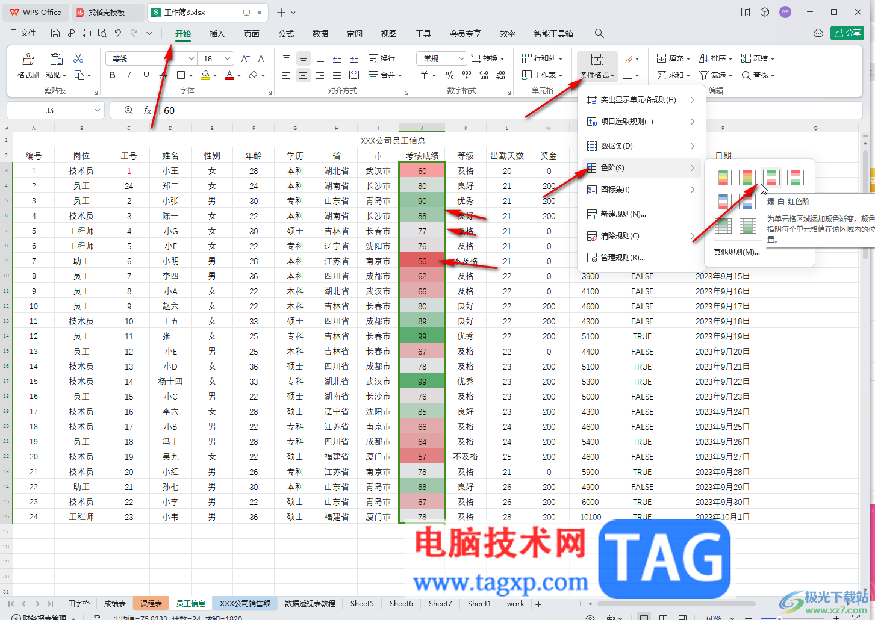Click the cut scissors icon
875x620 pixels.
[78, 58]
